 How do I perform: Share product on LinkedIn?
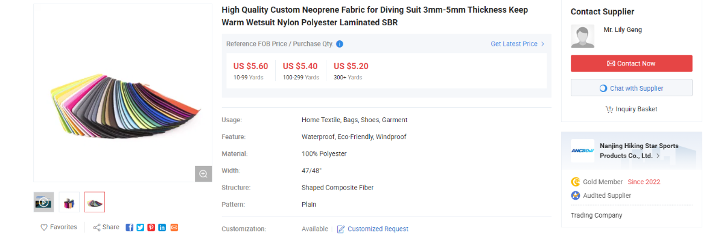coord(162,227)
